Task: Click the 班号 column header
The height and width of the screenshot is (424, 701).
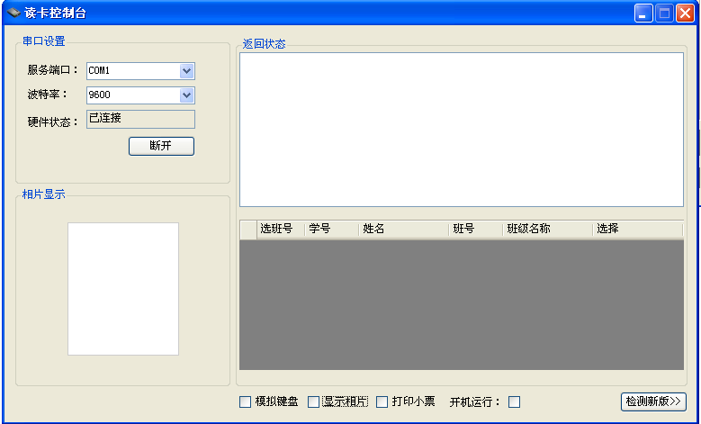Action: click(477, 229)
